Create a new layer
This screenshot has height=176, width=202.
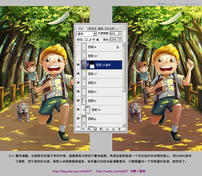pos(113,129)
